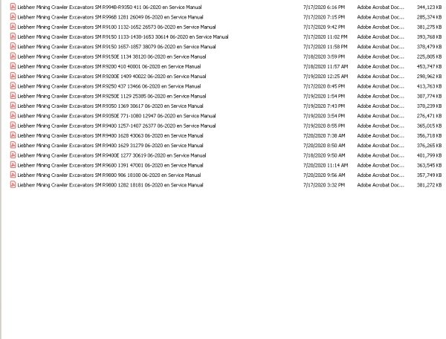Image resolution: width=446 pixels, height=339 pixels.
Task: Click PDF icon of R9350 1369 30617
Action: pyautogui.click(x=13, y=106)
